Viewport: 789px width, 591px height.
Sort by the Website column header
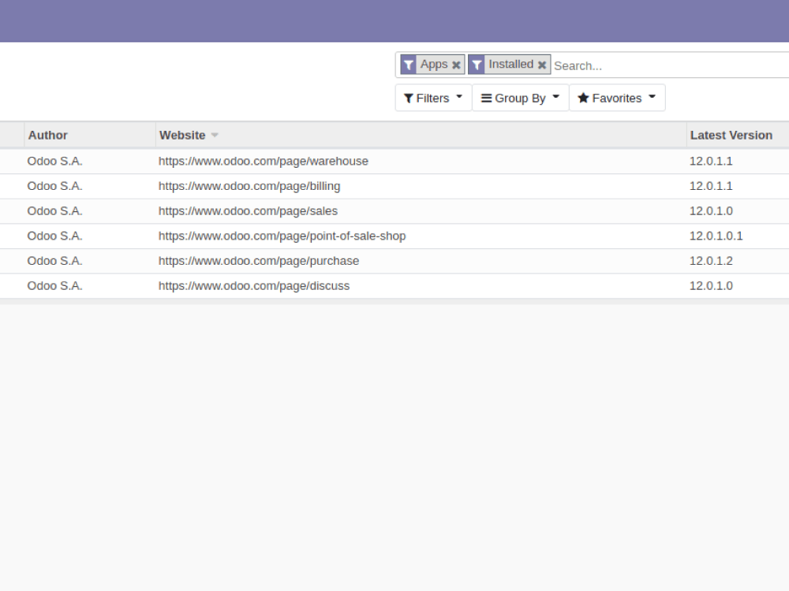(421, 136)
